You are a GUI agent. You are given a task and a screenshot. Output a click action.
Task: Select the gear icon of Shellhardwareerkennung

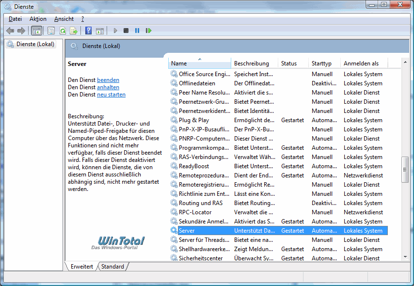[174, 249]
